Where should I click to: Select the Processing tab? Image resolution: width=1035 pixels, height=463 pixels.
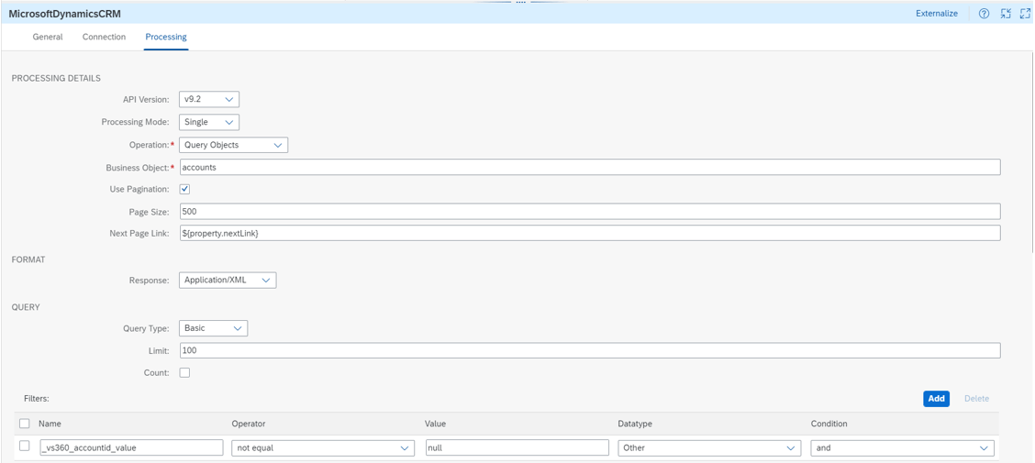coord(166,37)
